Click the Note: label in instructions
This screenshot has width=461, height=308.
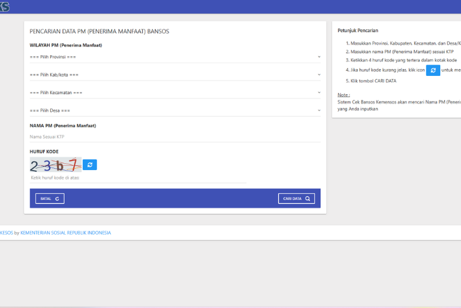343,95
